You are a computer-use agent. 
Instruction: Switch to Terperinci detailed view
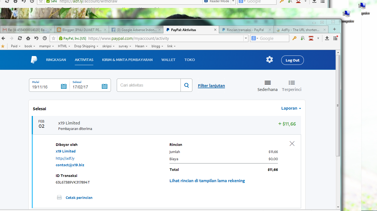coord(291,86)
